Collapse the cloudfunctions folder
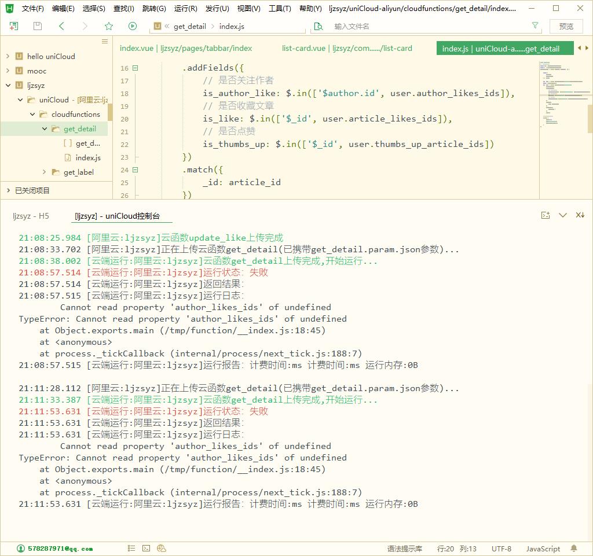Image resolution: width=593 pixels, height=556 pixels. click(32, 114)
